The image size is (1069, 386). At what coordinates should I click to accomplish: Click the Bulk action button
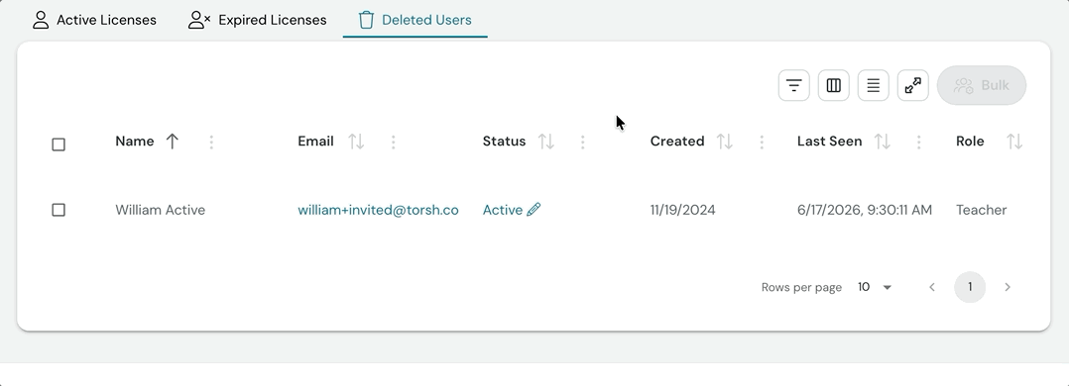pos(982,85)
